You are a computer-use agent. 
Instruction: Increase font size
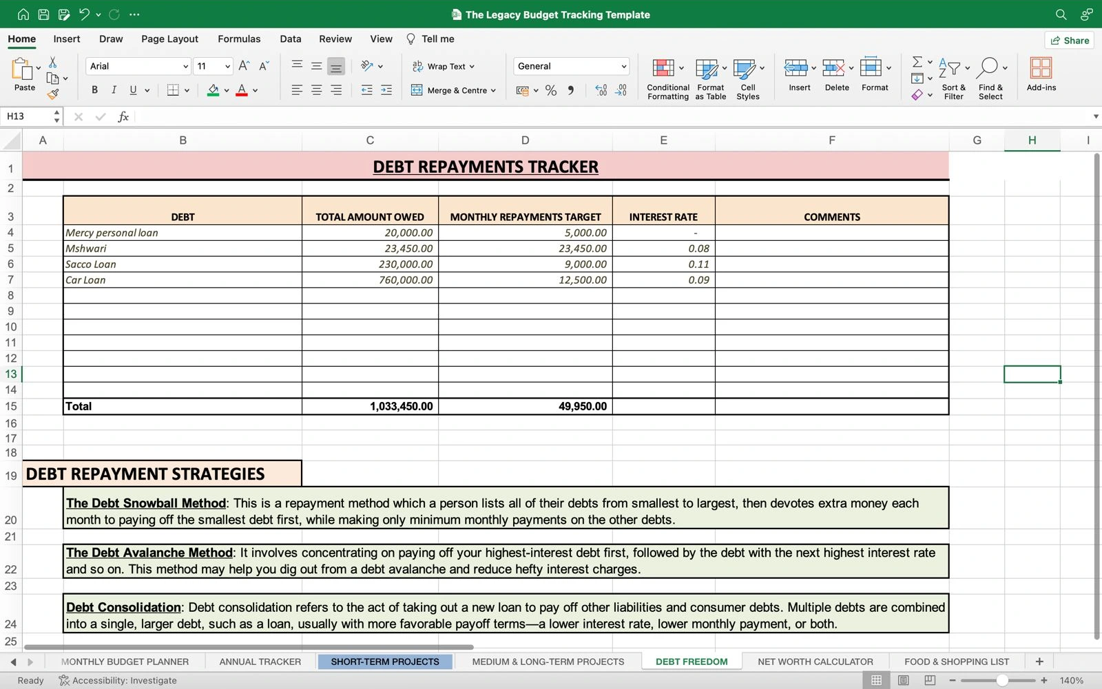point(244,66)
